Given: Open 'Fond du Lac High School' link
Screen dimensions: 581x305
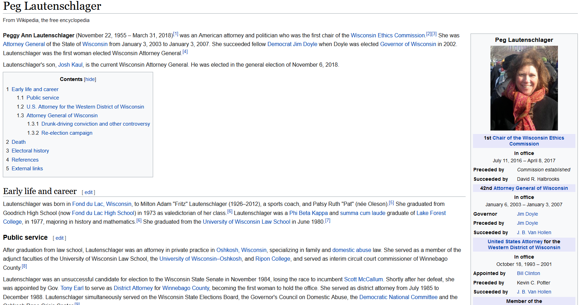Looking at the screenshot, I should click(x=103, y=213).
